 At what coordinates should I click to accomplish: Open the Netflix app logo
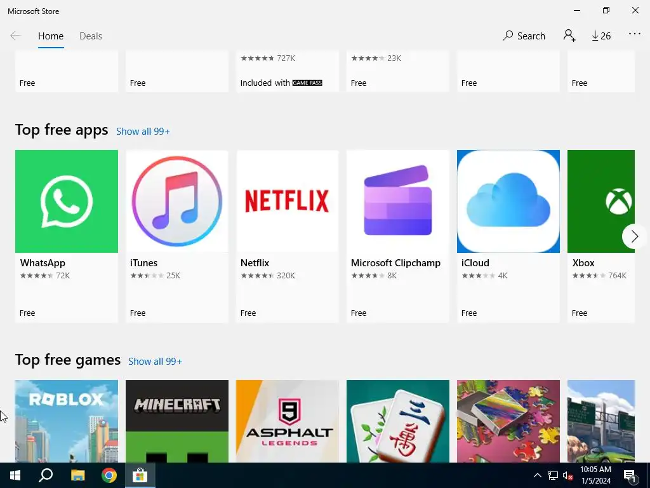288,201
